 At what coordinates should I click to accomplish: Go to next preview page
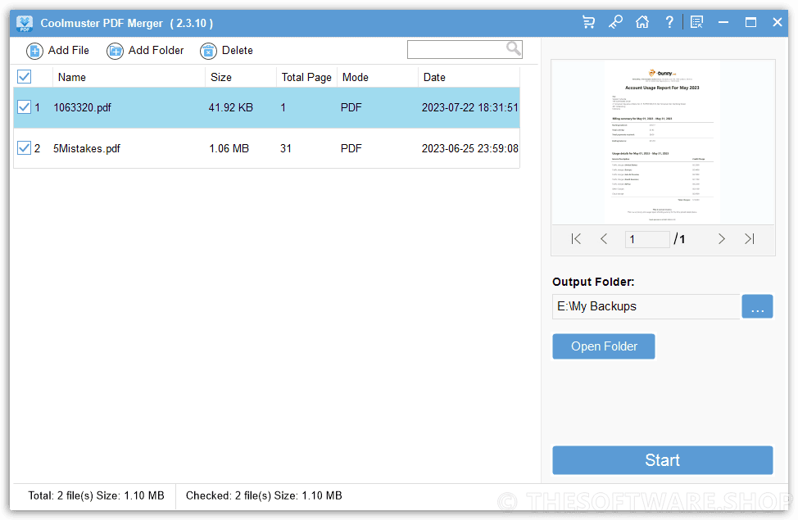(x=721, y=238)
